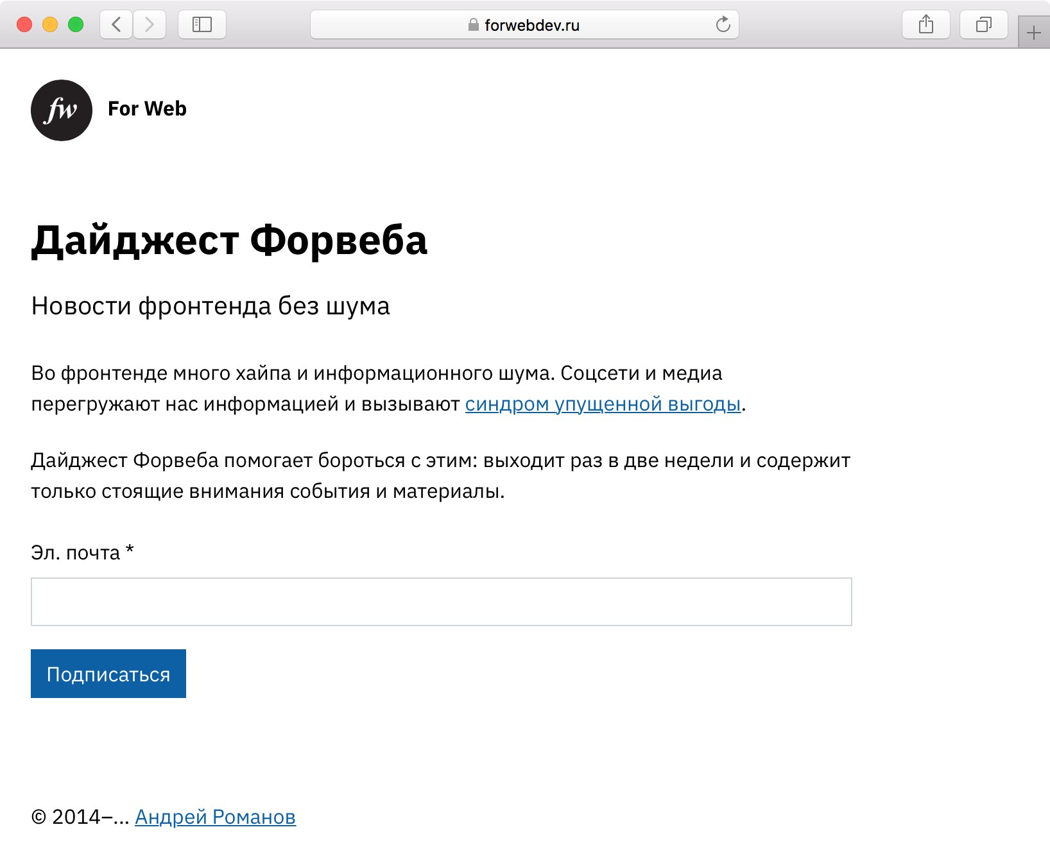Click the forwebdev.ru address bar
Image resolution: width=1050 pixels, height=852 pixels.
(524, 25)
